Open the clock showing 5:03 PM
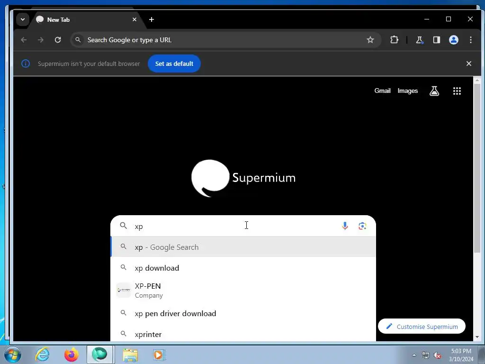Viewport: 485px width, 364px height. [461, 355]
